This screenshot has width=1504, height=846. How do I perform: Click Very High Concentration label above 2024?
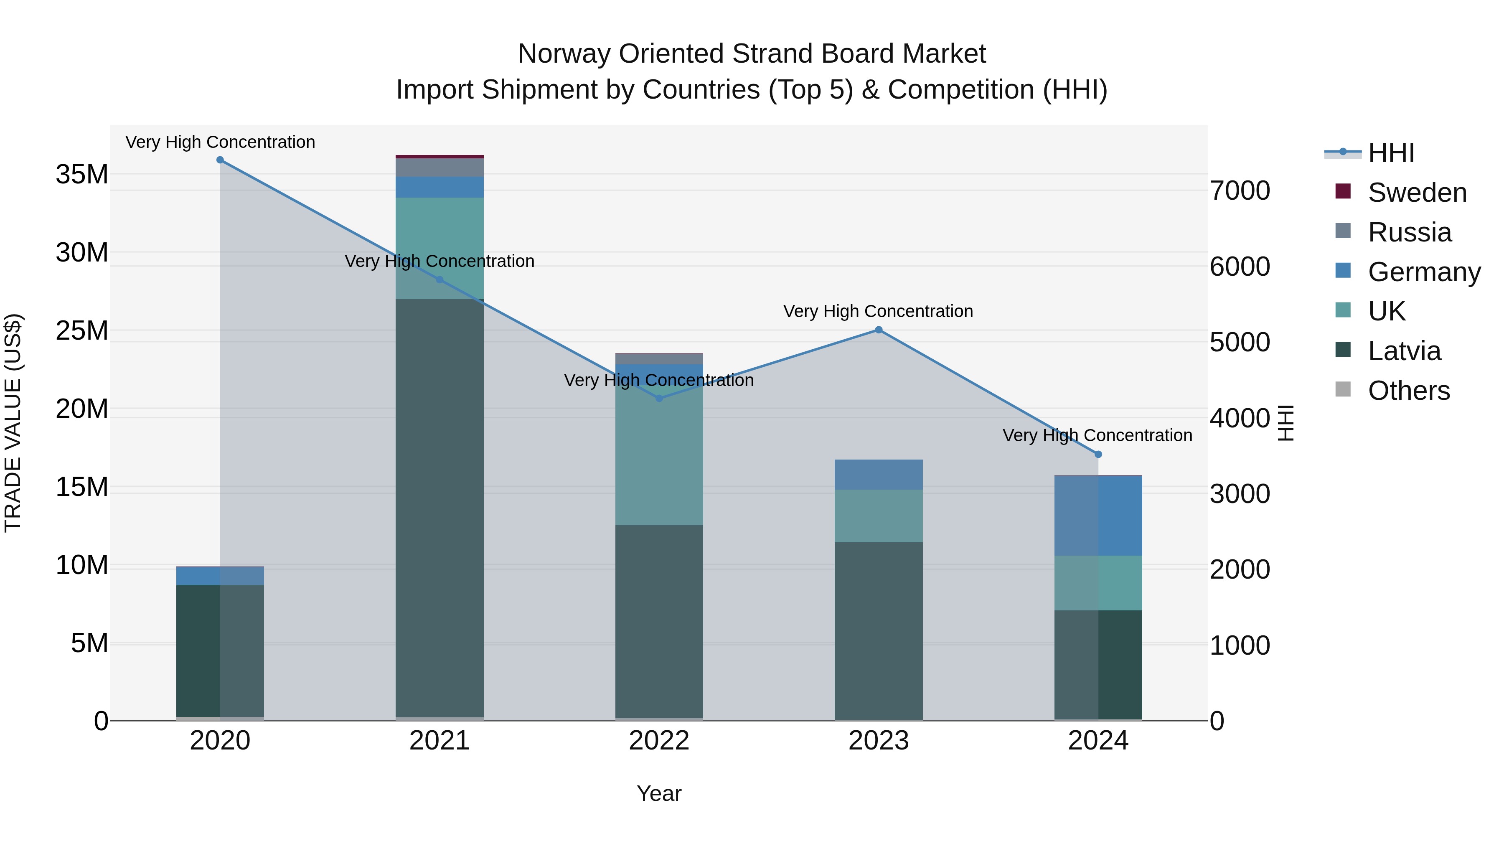1098,436
